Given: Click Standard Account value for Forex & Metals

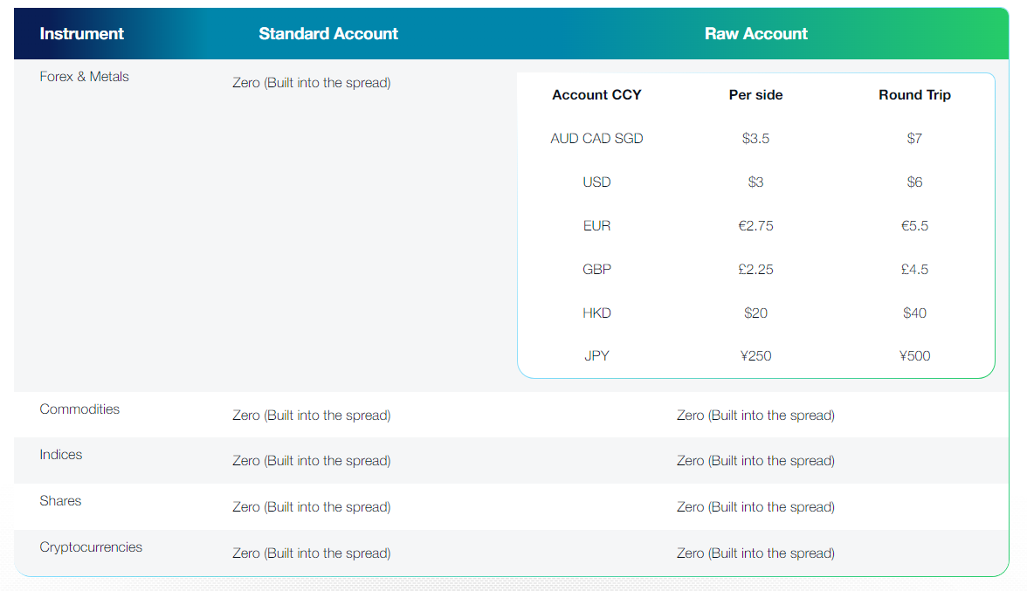Looking at the screenshot, I should point(311,83).
